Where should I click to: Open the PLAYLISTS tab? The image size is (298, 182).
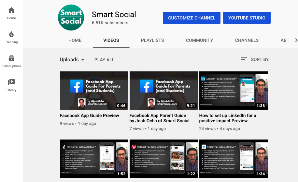152,40
